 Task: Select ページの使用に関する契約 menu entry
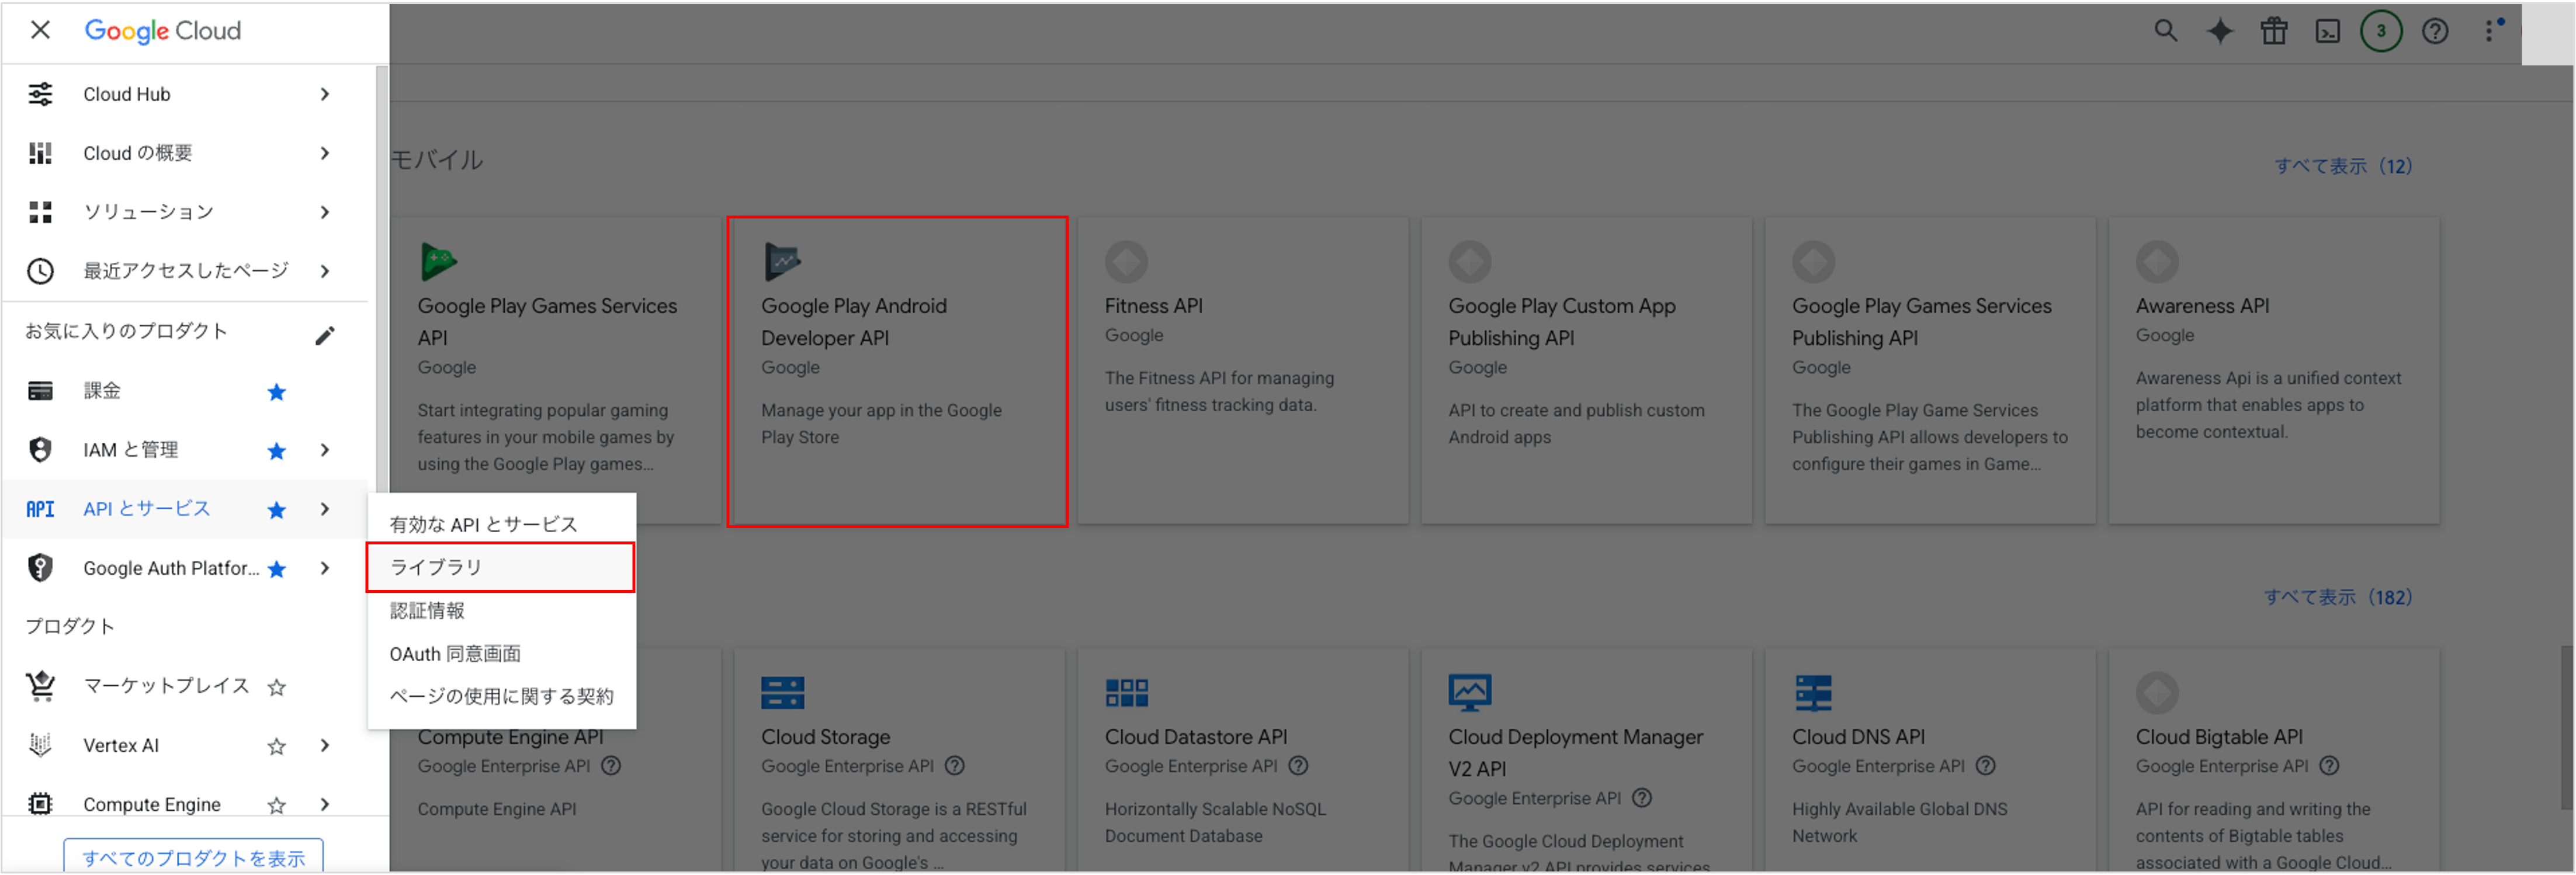(x=501, y=696)
